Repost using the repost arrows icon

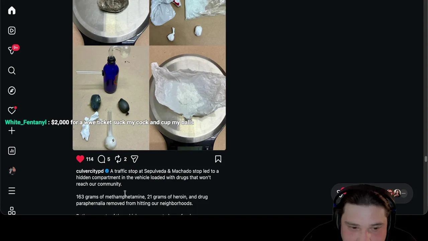pos(118,159)
